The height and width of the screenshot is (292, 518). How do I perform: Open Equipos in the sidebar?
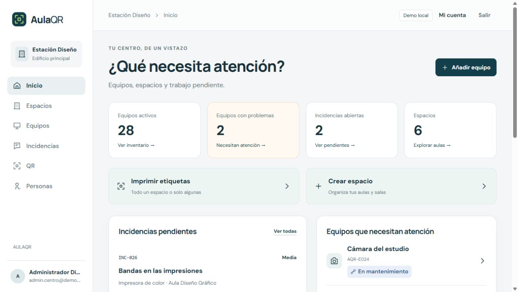coord(46,126)
